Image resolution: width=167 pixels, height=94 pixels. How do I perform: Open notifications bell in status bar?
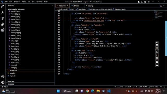pos(164,87)
